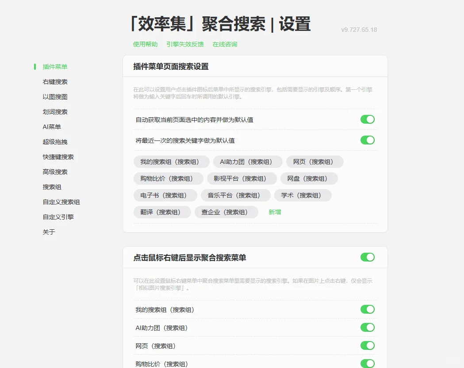点击「新增」添加新搜索组

tap(275, 212)
